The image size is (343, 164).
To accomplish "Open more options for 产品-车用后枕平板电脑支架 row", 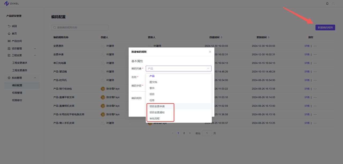I will [x=315, y=114].
